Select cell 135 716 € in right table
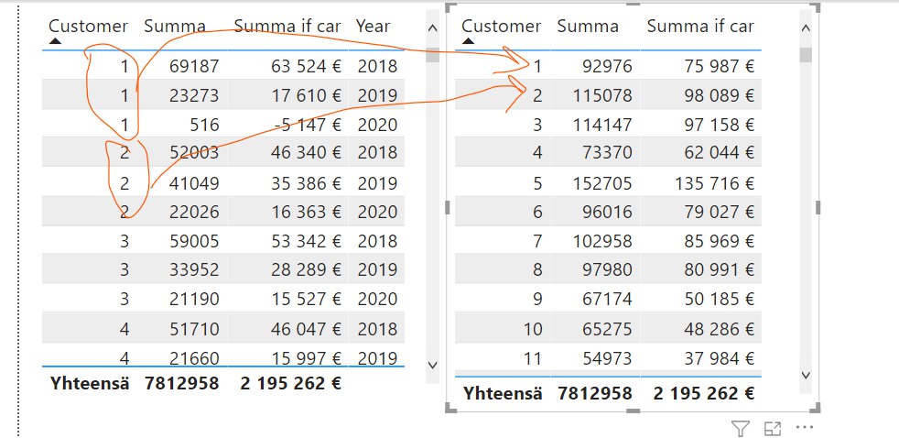 pyautogui.click(x=715, y=183)
